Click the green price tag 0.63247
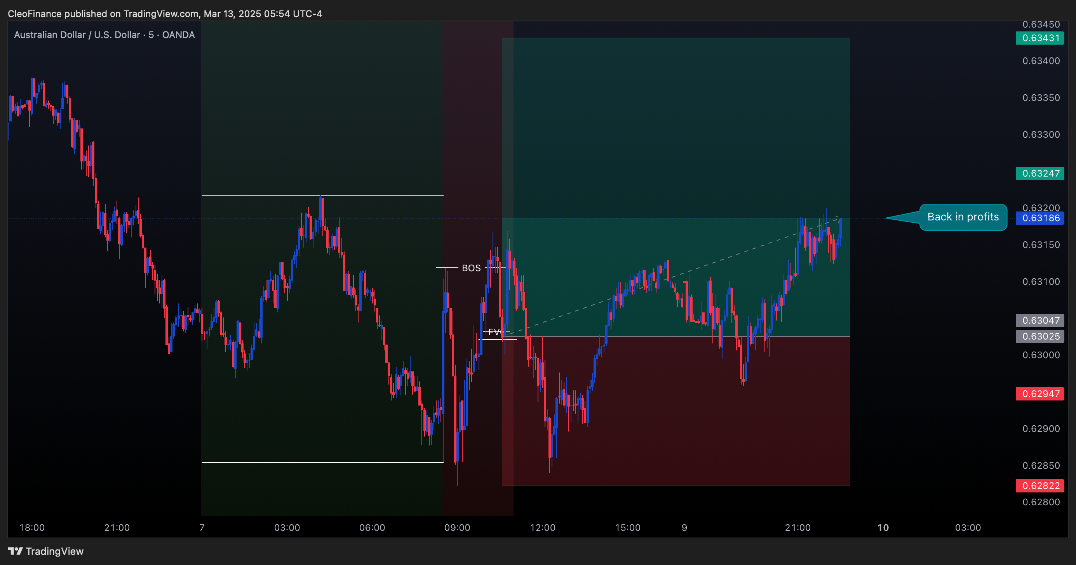This screenshot has width=1076, height=565. (1040, 173)
